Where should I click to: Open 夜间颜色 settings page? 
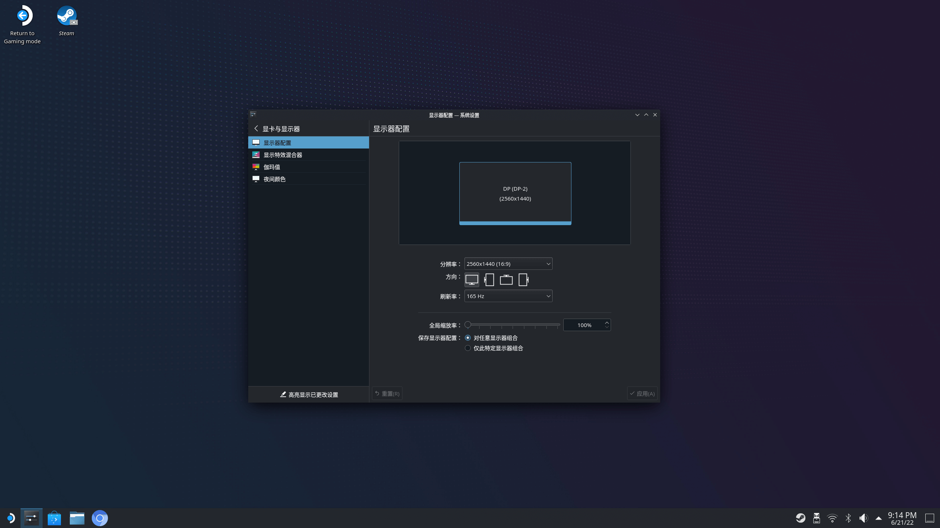pyautogui.click(x=274, y=179)
